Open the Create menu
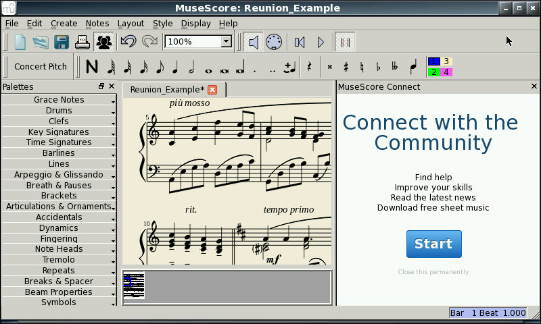541x324 pixels. tap(64, 24)
